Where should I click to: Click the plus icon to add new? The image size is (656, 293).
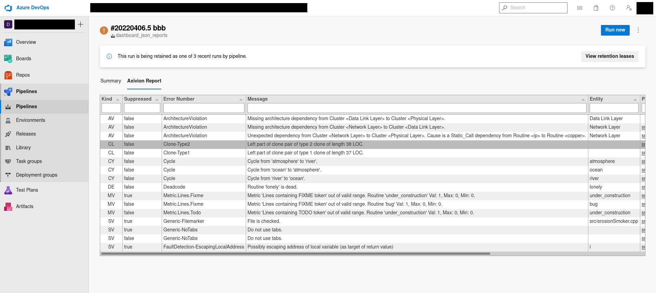click(81, 24)
